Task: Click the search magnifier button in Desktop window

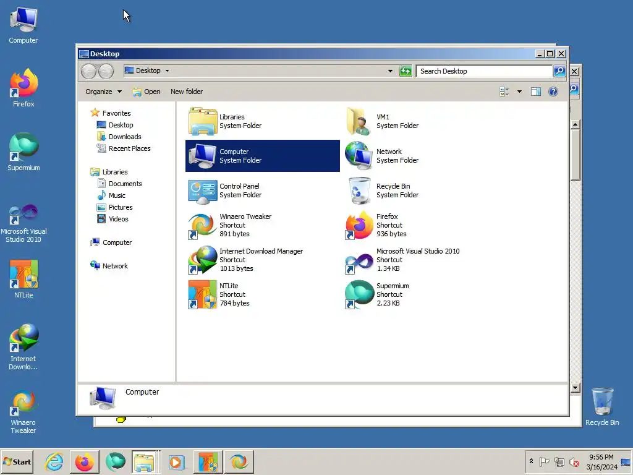Action: [x=559, y=71]
